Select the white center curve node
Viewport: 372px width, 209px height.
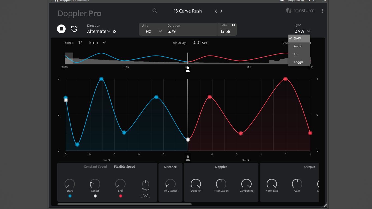point(188,140)
